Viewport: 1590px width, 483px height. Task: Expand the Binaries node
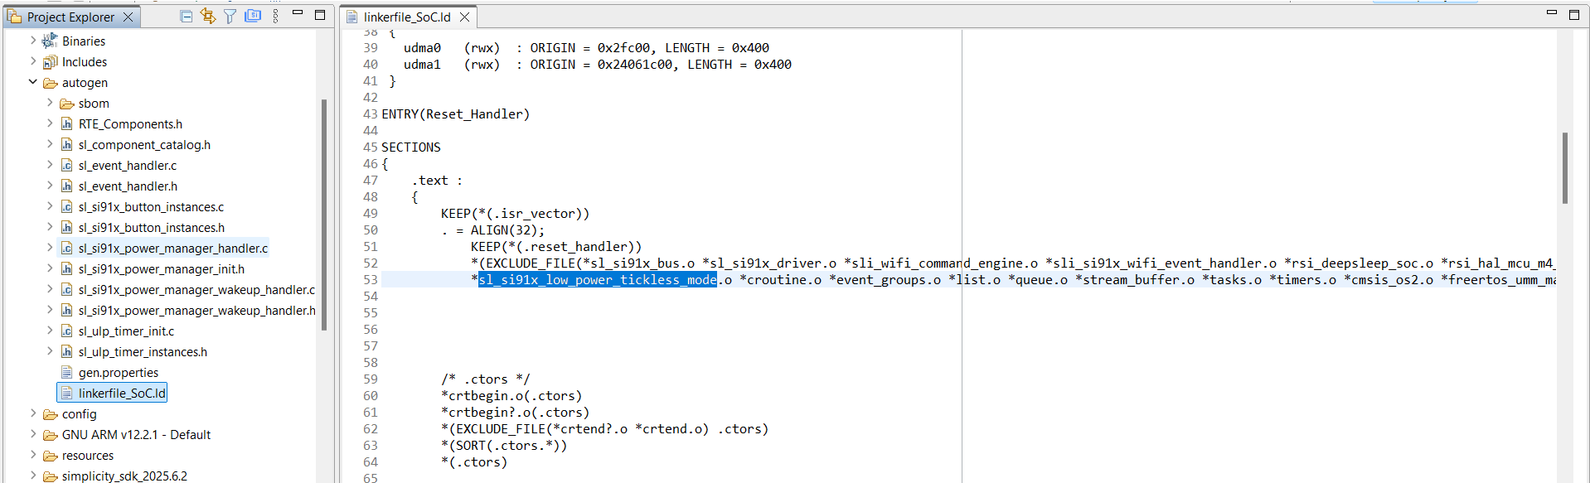pos(33,40)
